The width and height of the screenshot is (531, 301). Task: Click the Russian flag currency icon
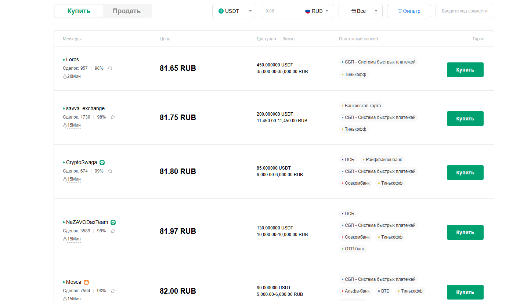click(x=308, y=11)
